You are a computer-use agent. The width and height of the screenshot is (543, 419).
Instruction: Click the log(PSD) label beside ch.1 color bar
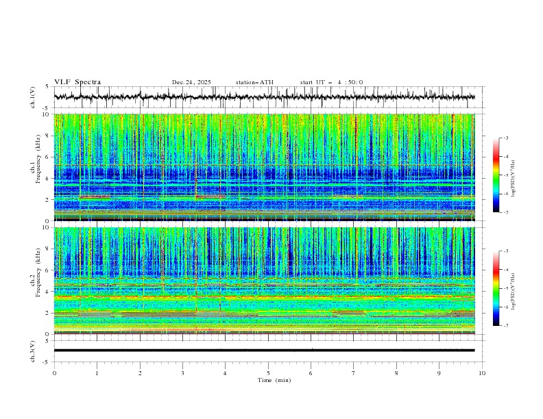(x=513, y=179)
